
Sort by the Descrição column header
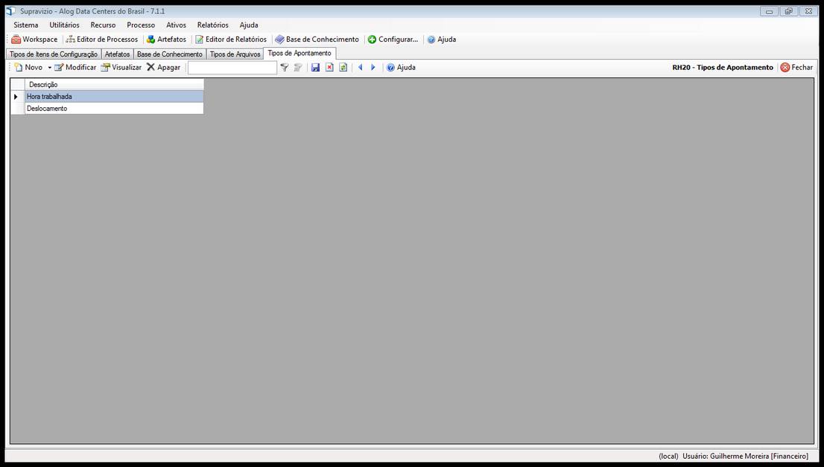point(114,85)
